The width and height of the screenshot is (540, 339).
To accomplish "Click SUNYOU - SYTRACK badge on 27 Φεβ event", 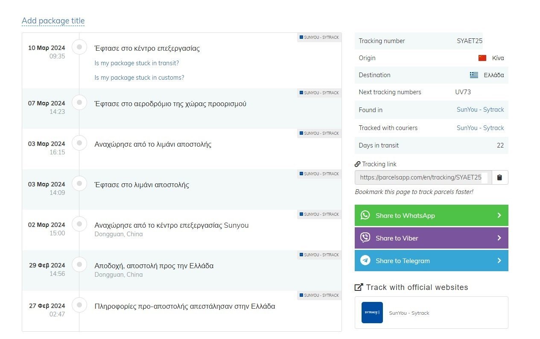I will pos(319,295).
